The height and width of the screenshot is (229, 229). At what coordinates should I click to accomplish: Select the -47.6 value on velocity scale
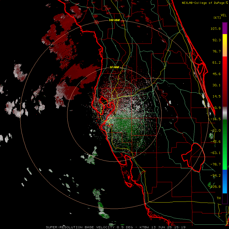(216, 142)
